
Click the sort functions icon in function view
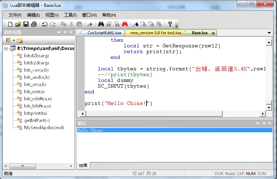pos(8,40)
